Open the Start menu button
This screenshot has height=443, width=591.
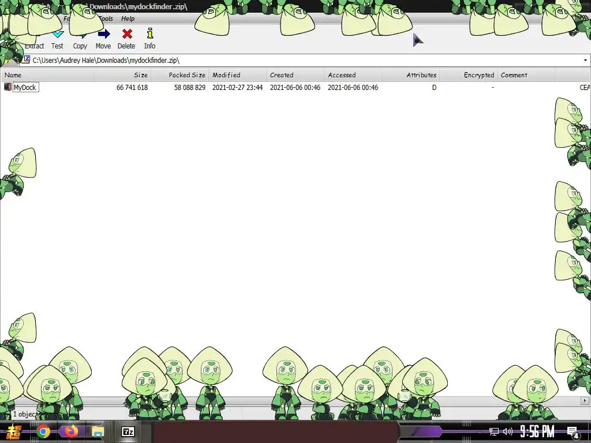(x=14, y=431)
